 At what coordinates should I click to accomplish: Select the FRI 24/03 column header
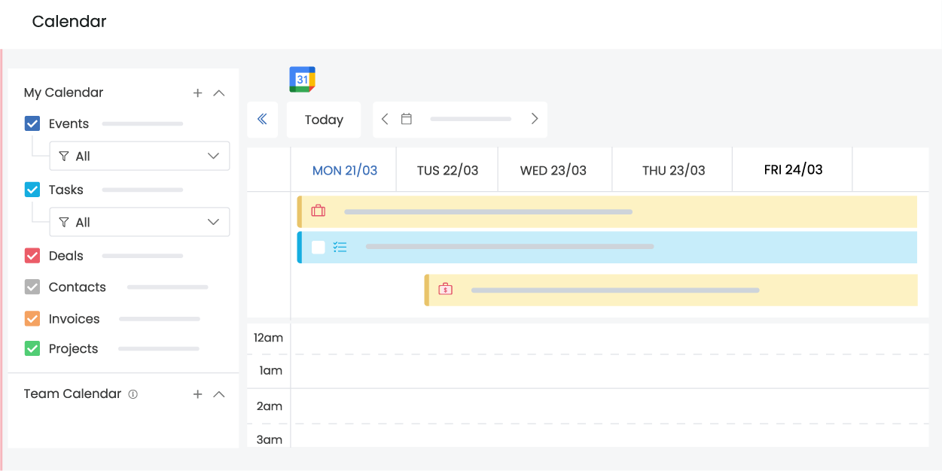click(x=793, y=170)
